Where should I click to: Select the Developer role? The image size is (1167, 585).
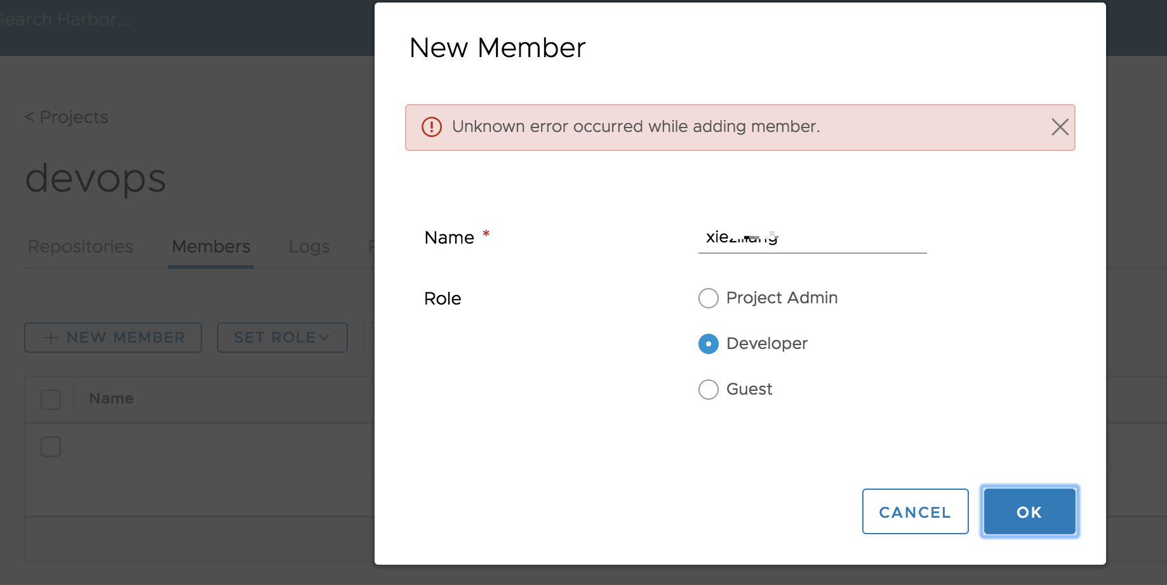pyautogui.click(x=708, y=344)
